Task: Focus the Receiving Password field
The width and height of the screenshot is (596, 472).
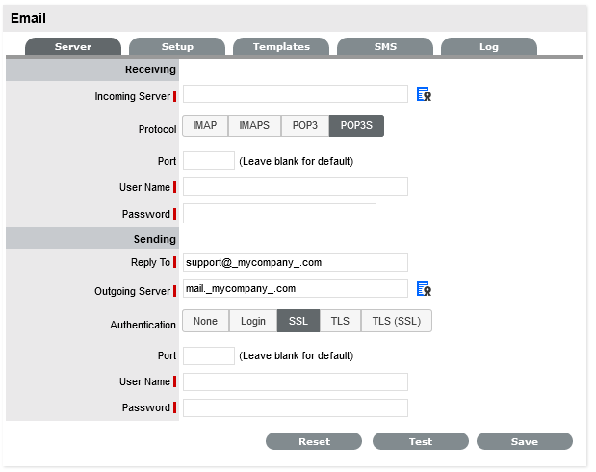Action: (279, 214)
